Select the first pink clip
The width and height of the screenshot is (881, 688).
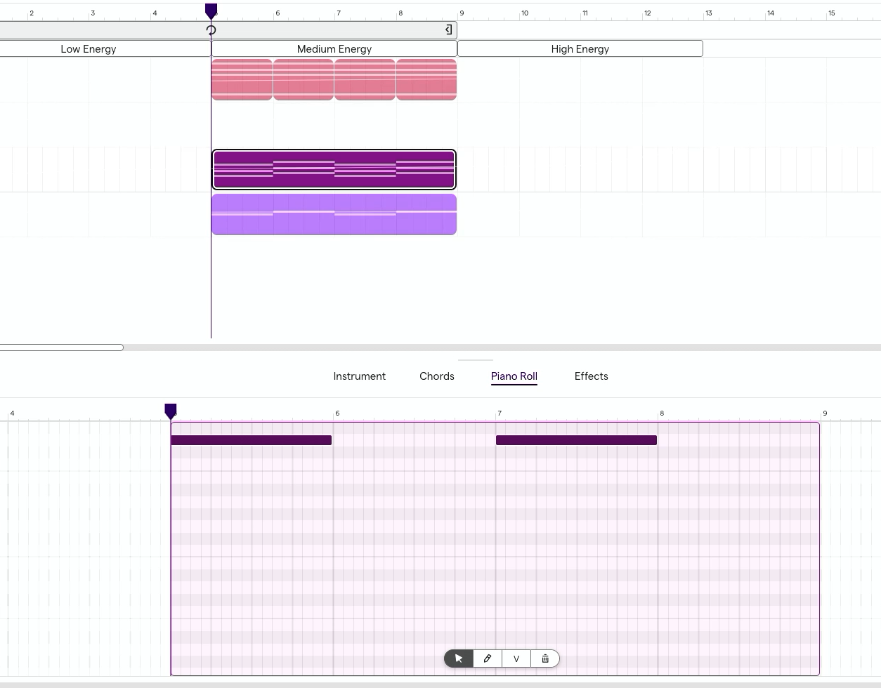(x=242, y=79)
